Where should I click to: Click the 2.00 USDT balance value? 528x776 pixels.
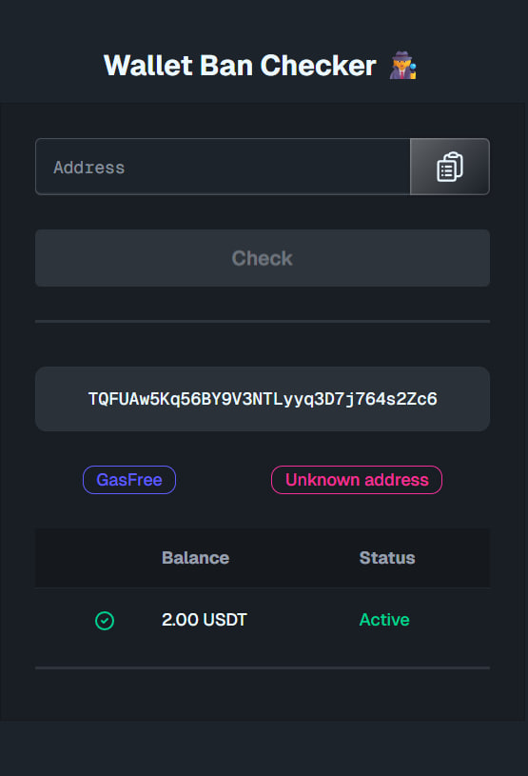[205, 620]
